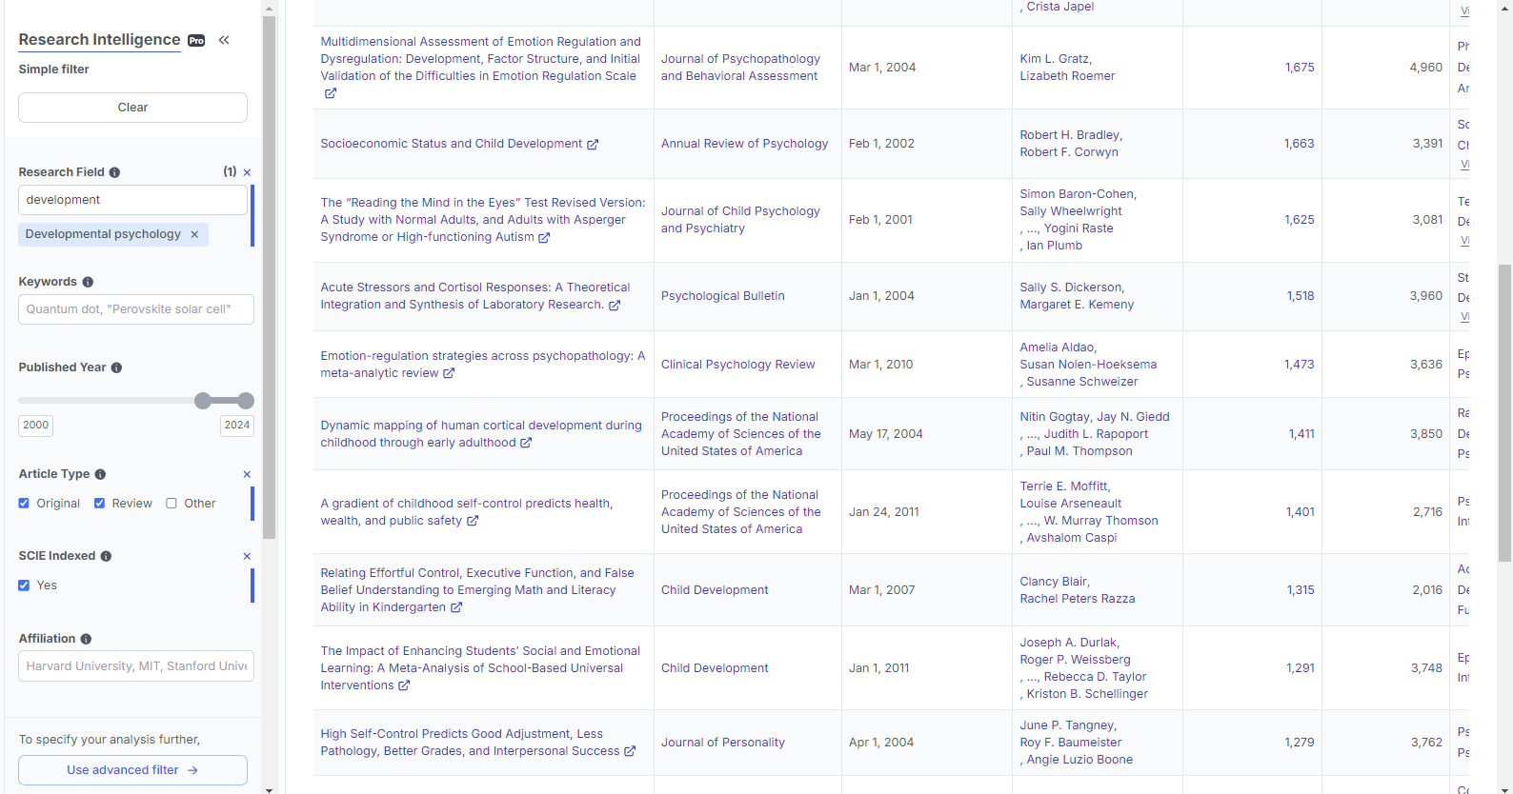Click the Research Field search input
Image resolution: width=1513 pixels, height=794 pixels.
pyautogui.click(x=132, y=200)
